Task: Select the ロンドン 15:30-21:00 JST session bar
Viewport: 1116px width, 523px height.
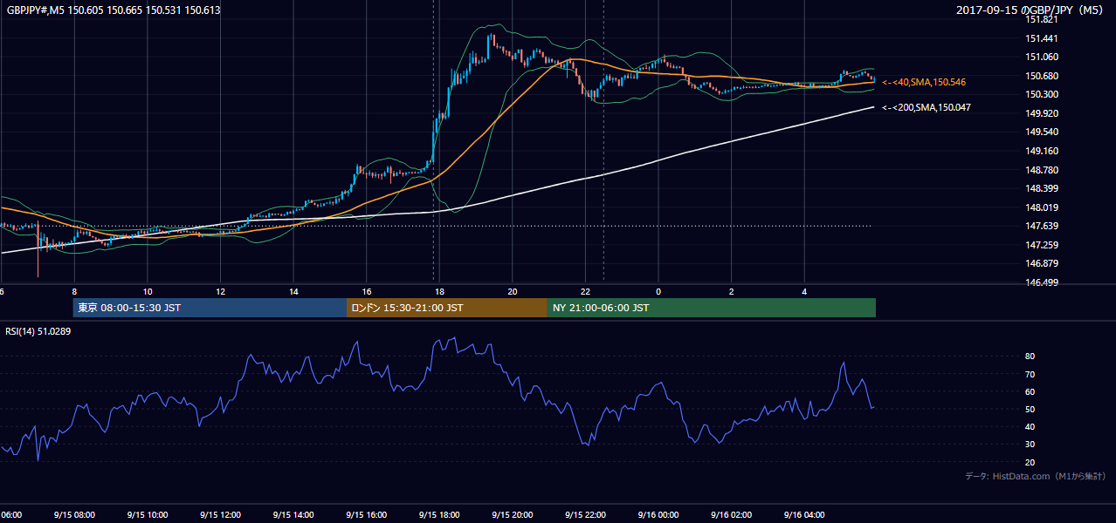Action: (x=447, y=308)
